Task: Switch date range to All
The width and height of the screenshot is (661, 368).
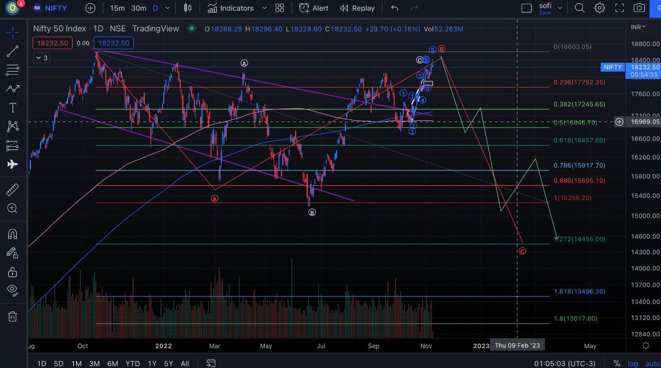Action: coord(185,363)
